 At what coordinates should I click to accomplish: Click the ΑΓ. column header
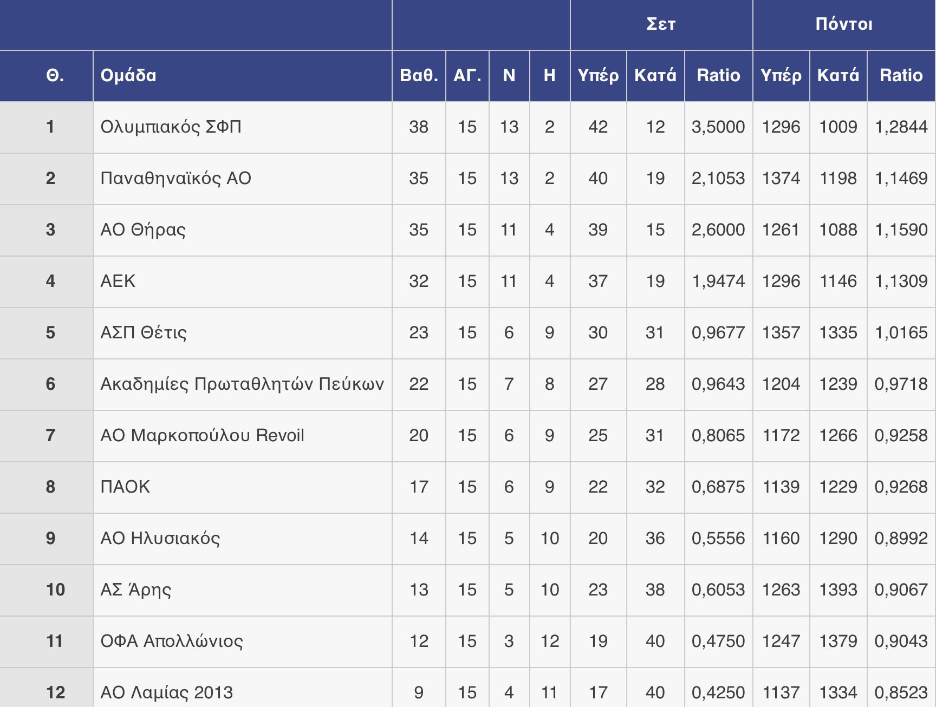pos(467,75)
